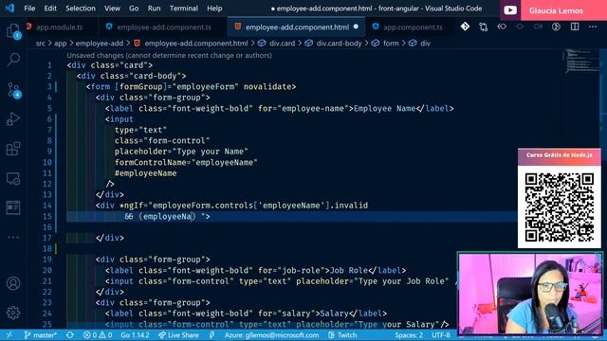Click the Curso Grátis de Node.js QR code
This screenshot has height=341, width=607.
point(560,206)
